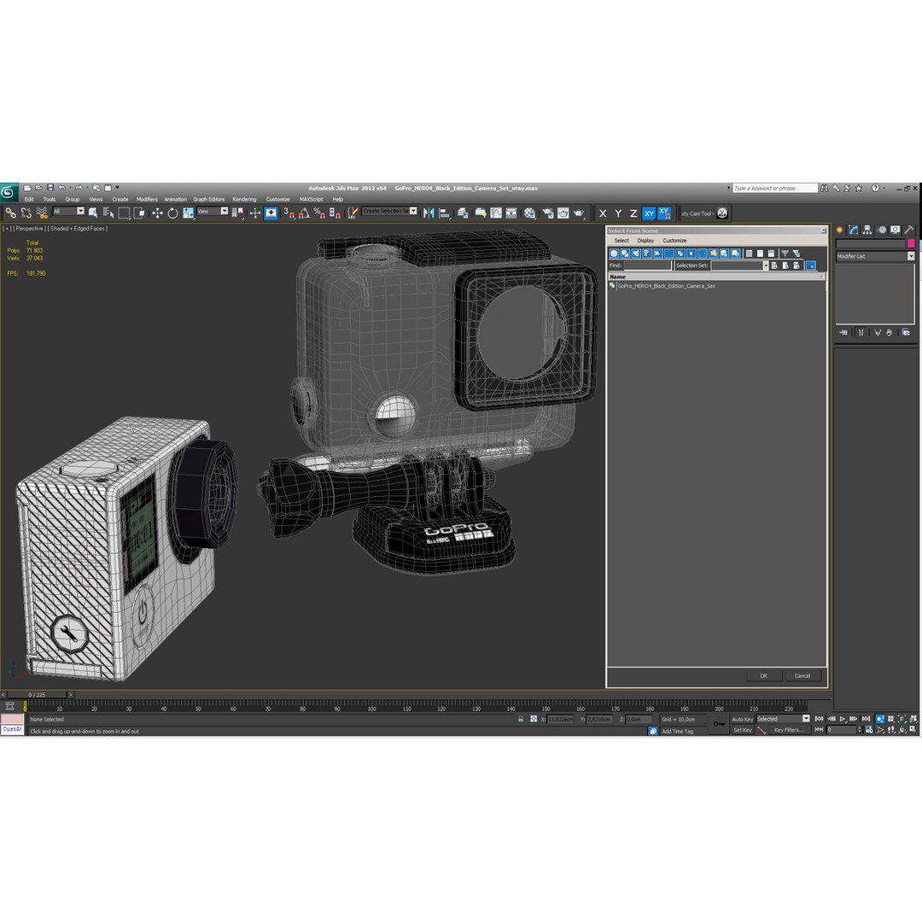Click the time slider 0 / 225 handle

pos(37,695)
